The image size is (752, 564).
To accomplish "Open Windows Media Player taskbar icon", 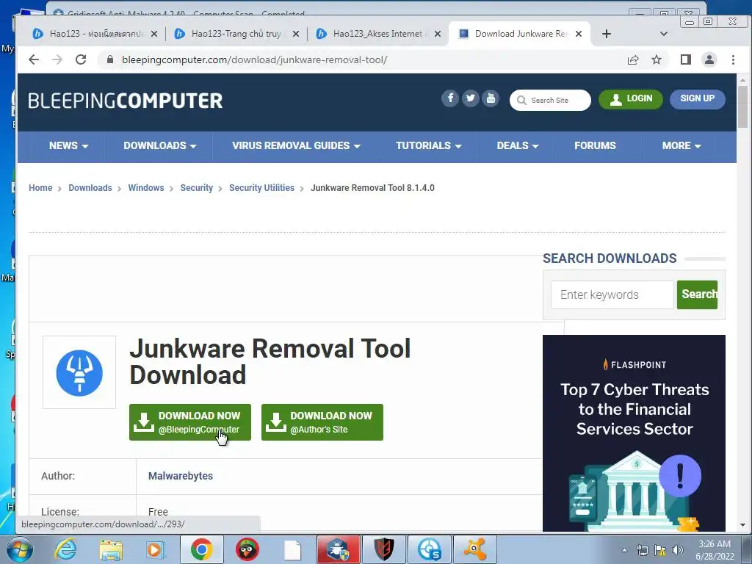I will pyautogui.click(x=155, y=549).
